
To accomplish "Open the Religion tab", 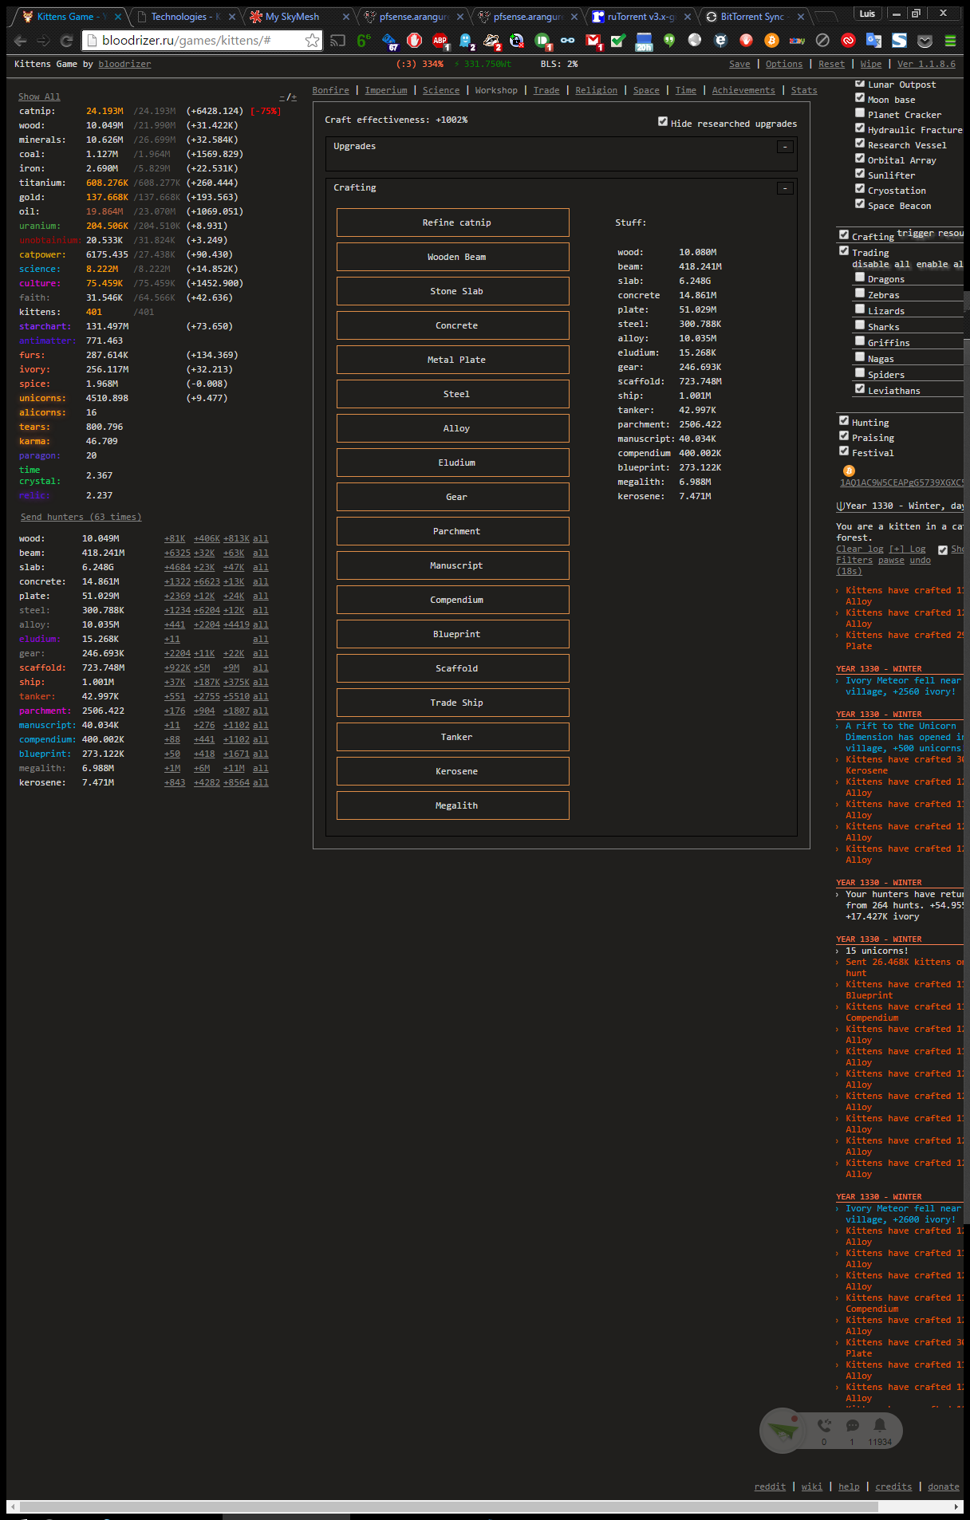I will click(596, 91).
